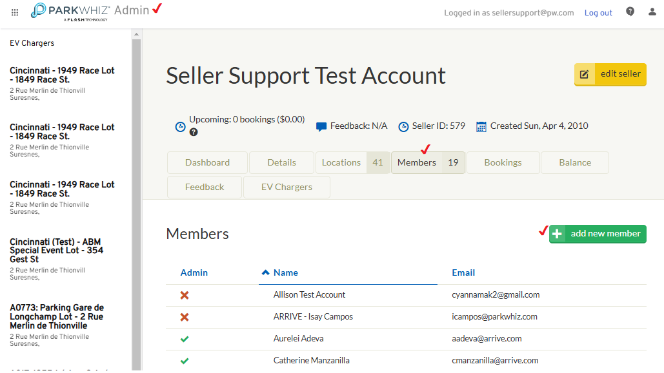Open the Dashboard tab
The width and height of the screenshot is (664, 373).
[x=208, y=162]
